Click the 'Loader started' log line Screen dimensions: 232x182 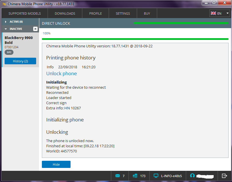point(59,98)
